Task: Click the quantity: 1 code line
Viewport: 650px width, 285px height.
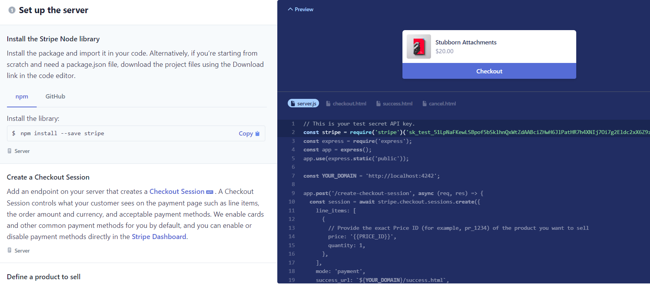Action: pyautogui.click(x=346, y=246)
